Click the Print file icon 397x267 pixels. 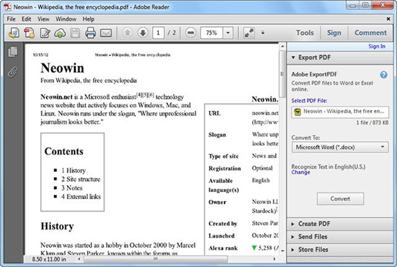point(90,33)
